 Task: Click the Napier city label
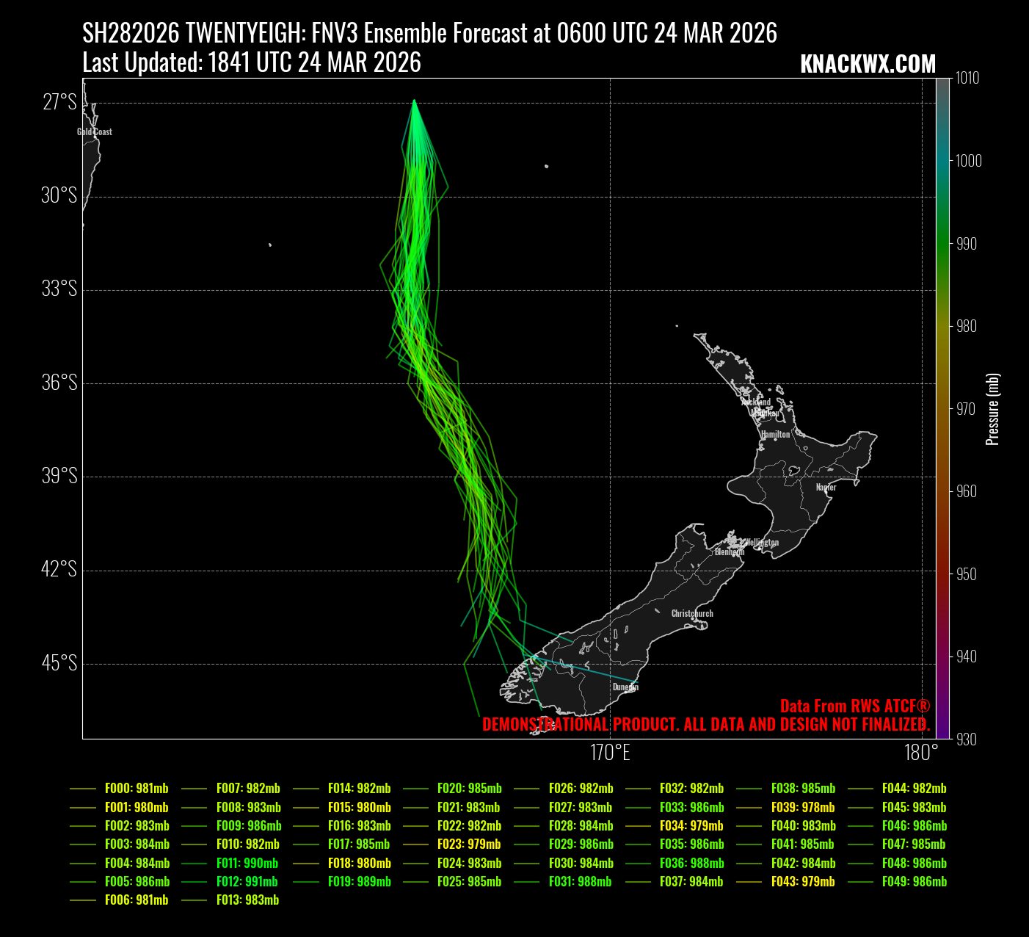[x=826, y=487]
